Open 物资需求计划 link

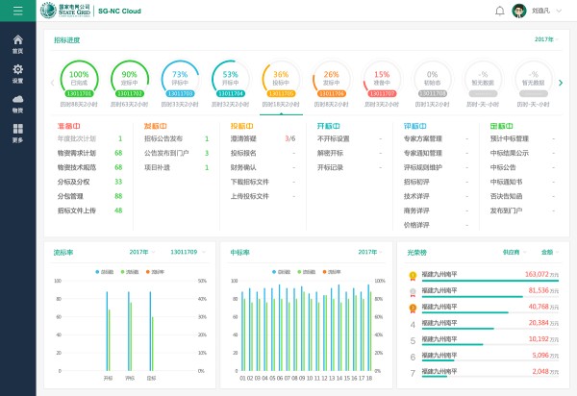coord(76,152)
